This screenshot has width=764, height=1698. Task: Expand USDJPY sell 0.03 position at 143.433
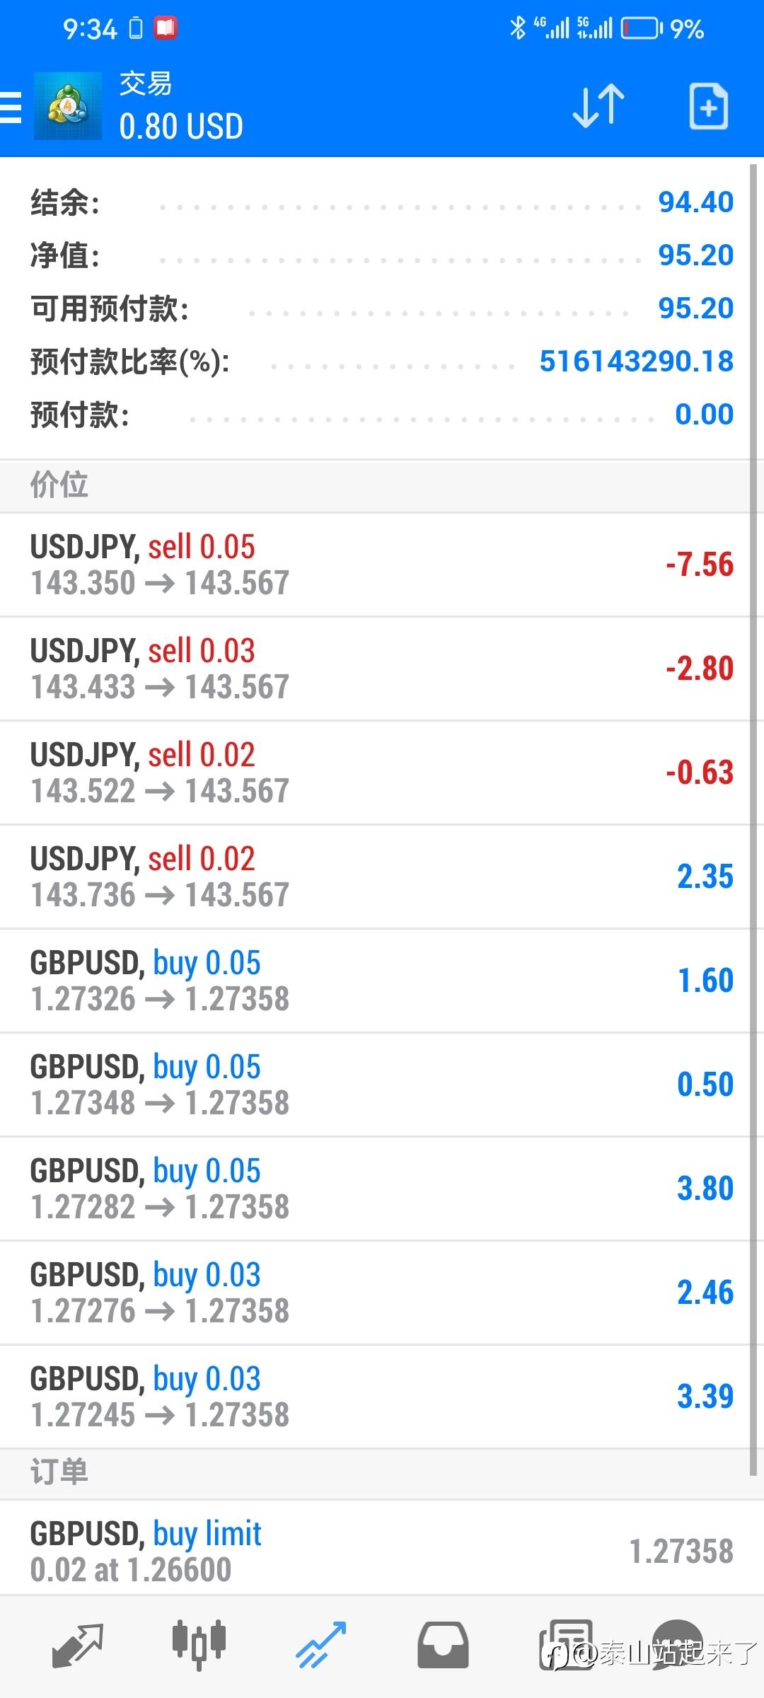(x=375, y=669)
